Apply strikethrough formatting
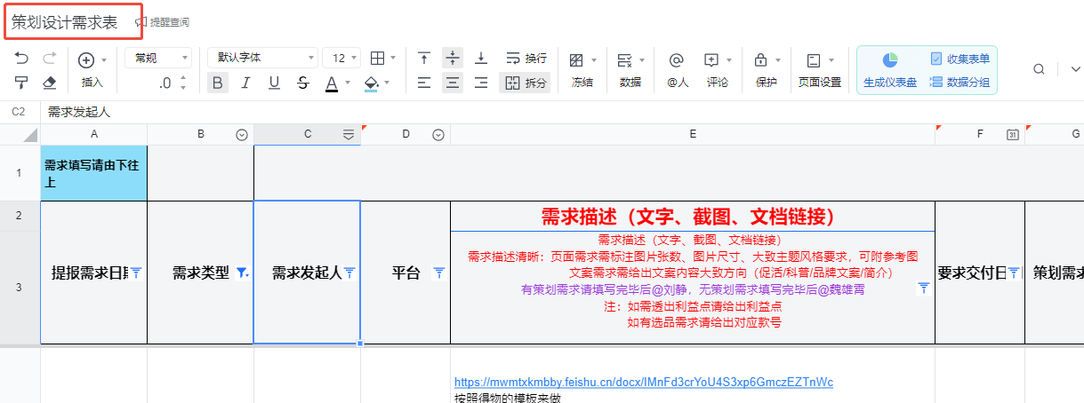Viewport: 1084px width, 403px height. click(x=303, y=83)
